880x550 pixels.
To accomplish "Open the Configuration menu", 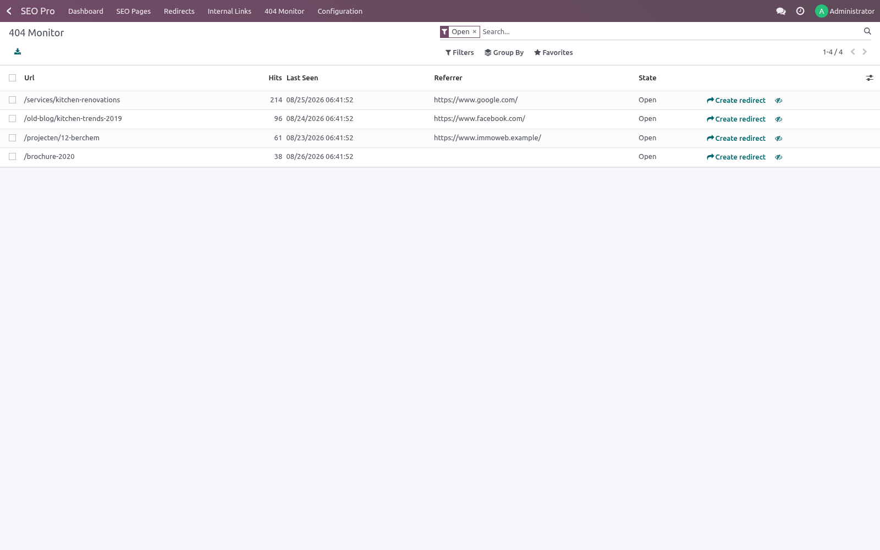I will tap(340, 11).
